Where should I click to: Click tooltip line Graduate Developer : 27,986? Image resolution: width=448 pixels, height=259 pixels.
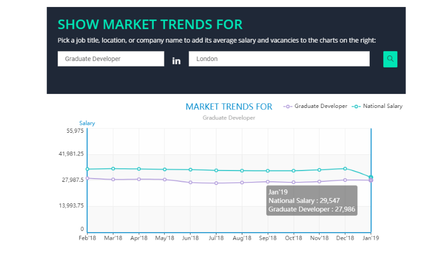coord(312,209)
